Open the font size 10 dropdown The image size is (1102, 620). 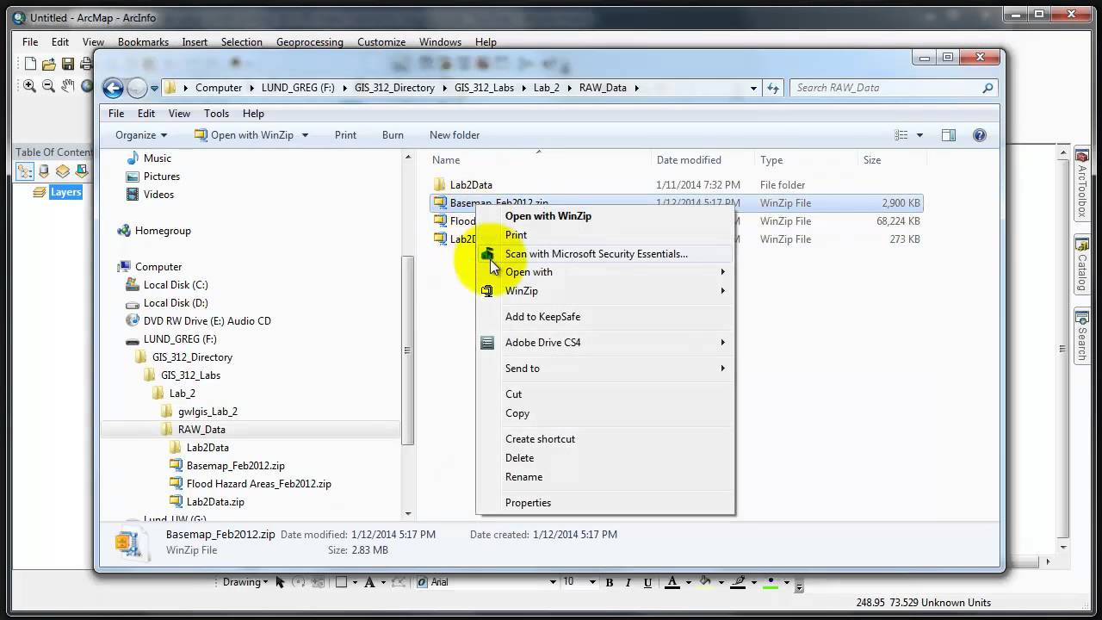593,582
